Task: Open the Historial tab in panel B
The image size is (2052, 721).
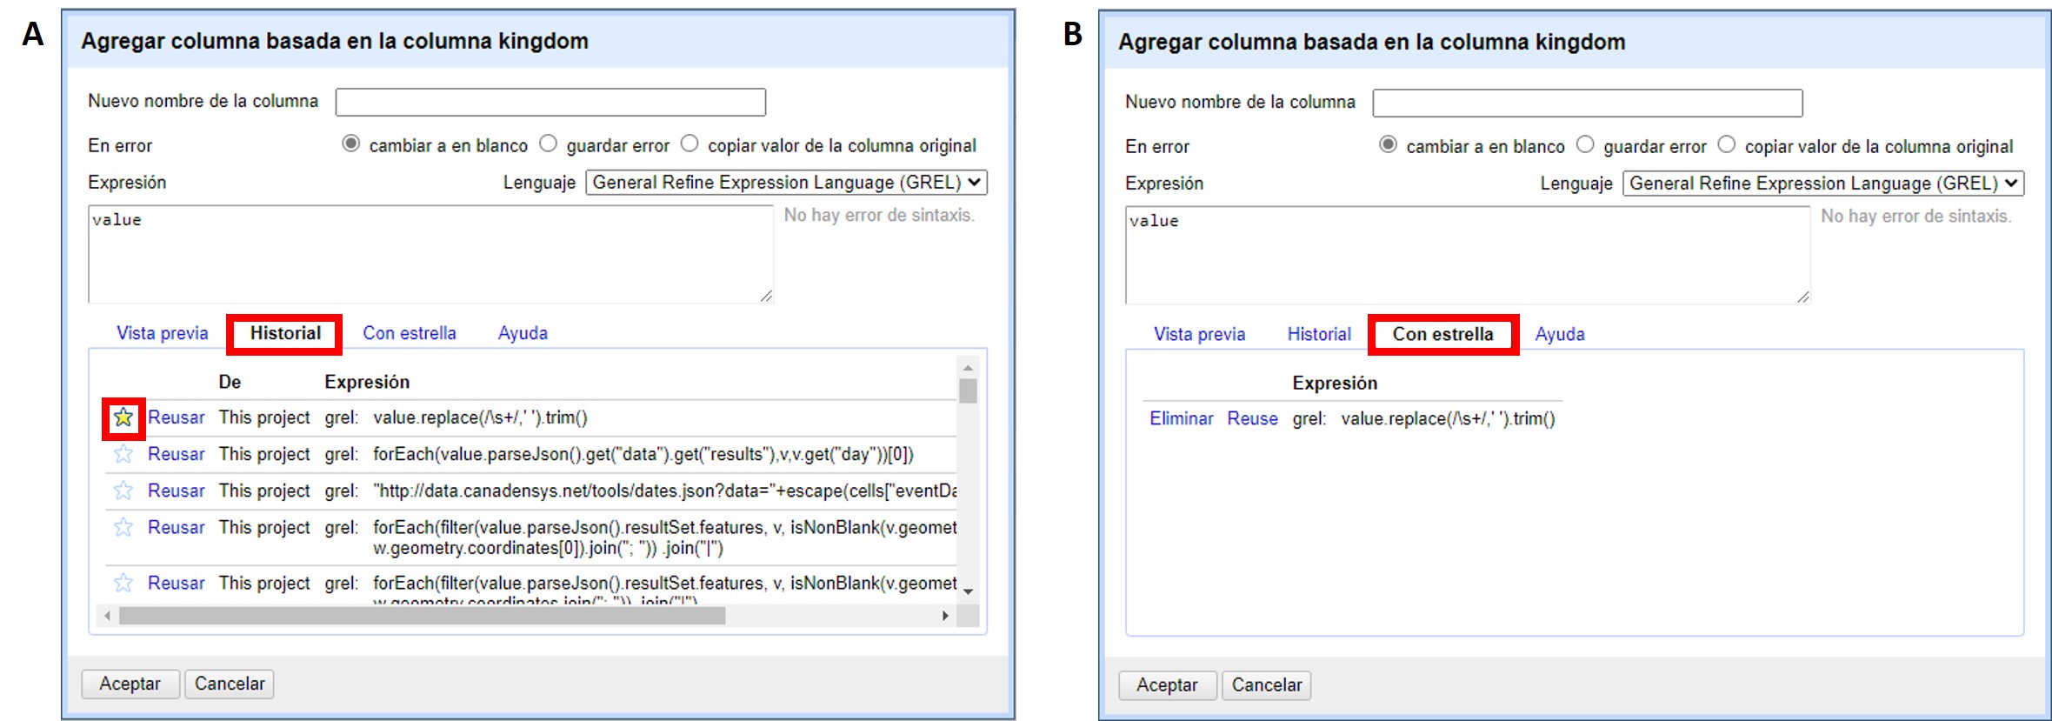Action: pyautogui.click(x=1319, y=334)
